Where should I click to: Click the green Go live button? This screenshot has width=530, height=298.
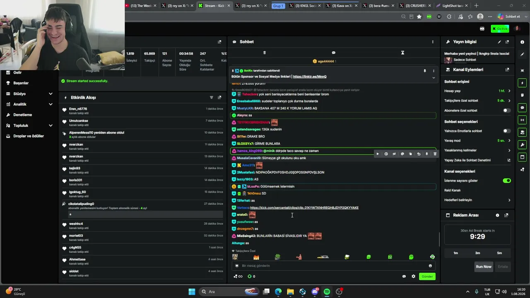pos(500,29)
